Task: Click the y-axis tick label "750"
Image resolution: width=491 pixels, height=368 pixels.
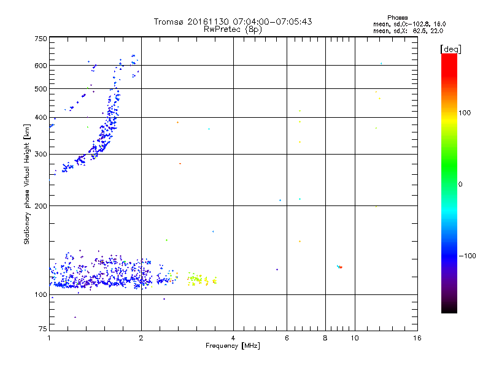Action: pos(41,39)
